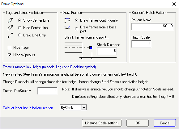Viewport: 179px width, 129px height.
Task: Click the Hide Center Line frame icon
Action: pyautogui.click(x=10, y=28)
